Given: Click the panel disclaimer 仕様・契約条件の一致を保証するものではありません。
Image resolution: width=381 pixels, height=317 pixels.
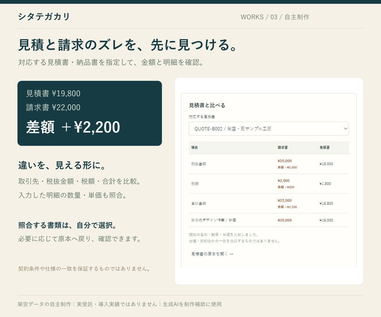Looking at the screenshot, I should point(235,241).
